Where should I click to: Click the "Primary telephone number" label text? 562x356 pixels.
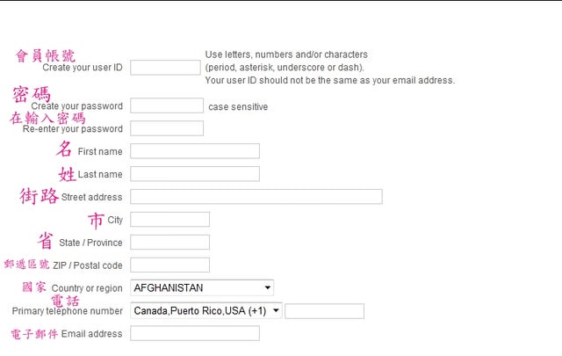click(x=68, y=311)
